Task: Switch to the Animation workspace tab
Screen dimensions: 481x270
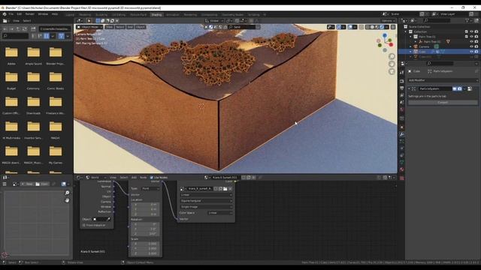Action: coord(172,15)
